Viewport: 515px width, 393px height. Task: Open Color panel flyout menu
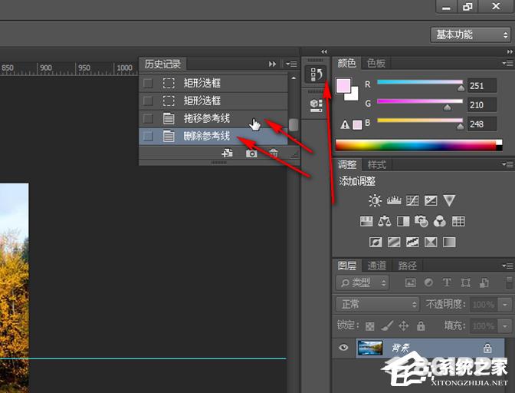507,63
